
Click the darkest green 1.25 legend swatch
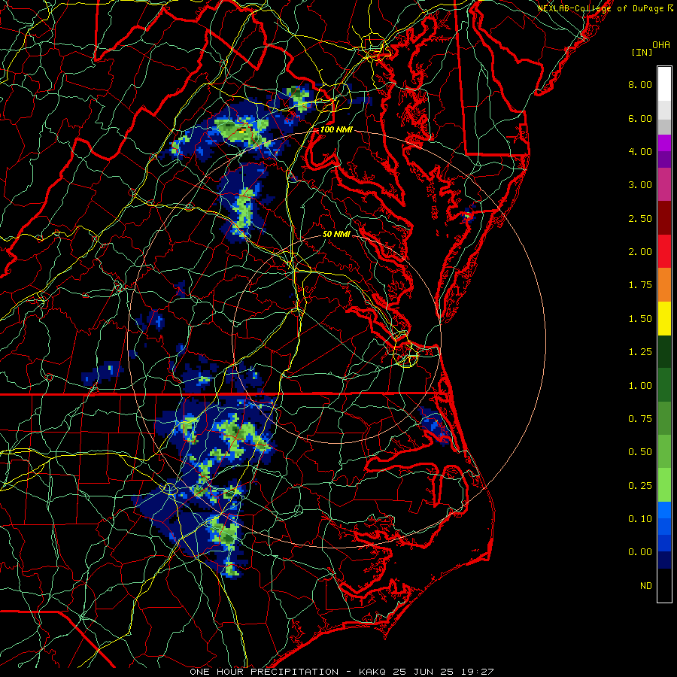(664, 351)
